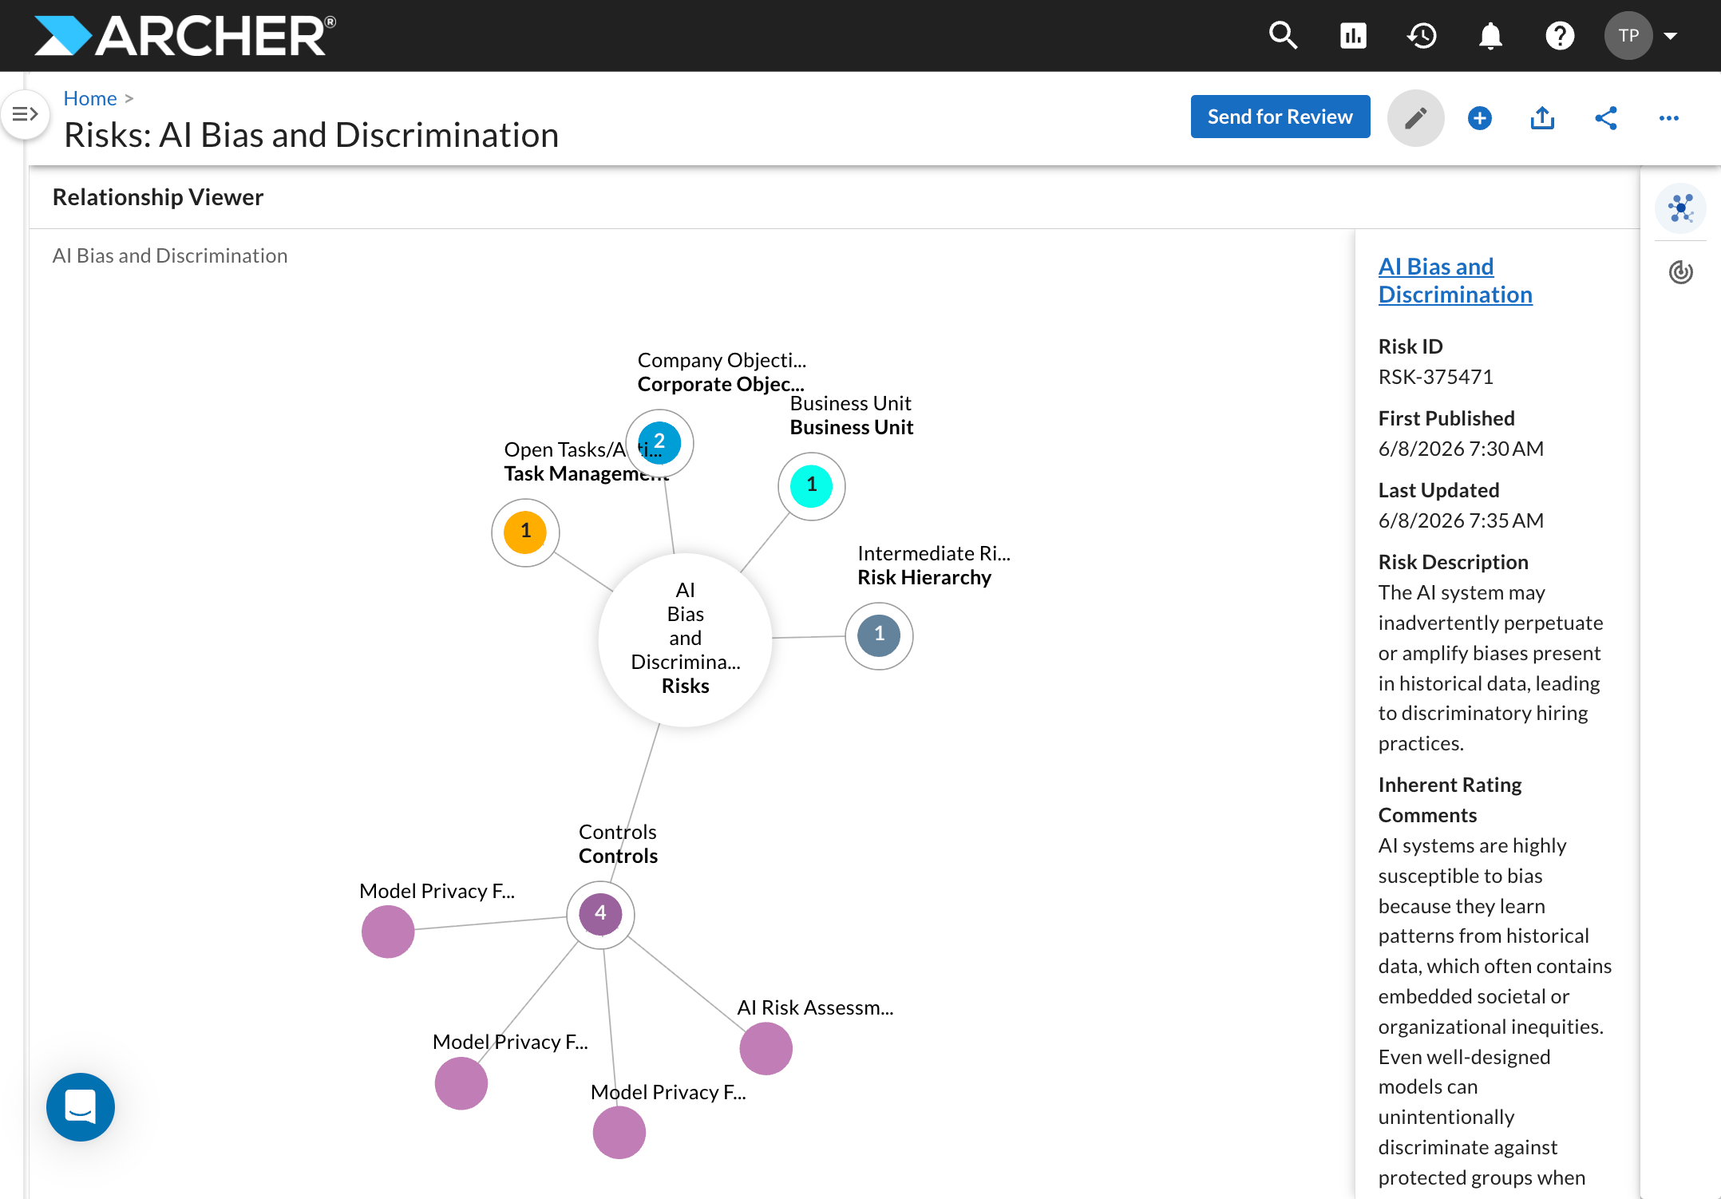Open the chat support bubble
The width and height of the screenshot is (1721, 1199).
(x=81, y=1106)
